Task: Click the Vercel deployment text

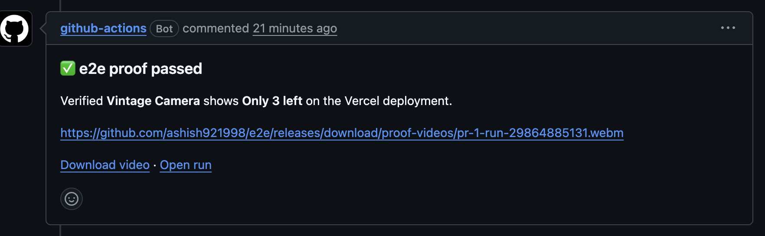Action: click(x=398, y=101)
